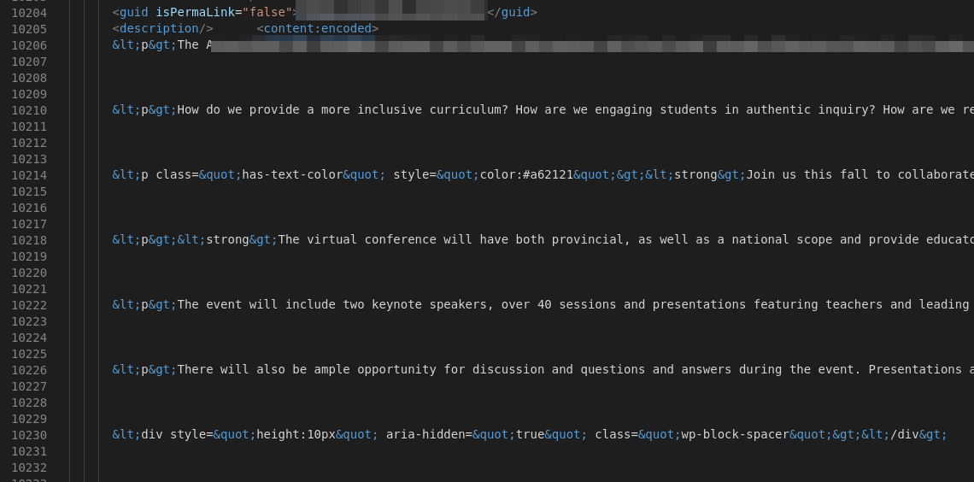Place cursor on wp-block-spacer class value
974x482 pixels.
pos(735,434)
